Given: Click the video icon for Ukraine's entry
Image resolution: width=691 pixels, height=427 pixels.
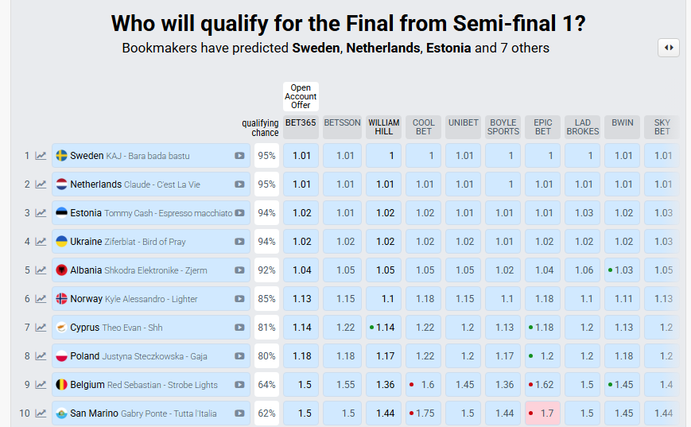Looking at the screenshot, I should pos(239,242).
